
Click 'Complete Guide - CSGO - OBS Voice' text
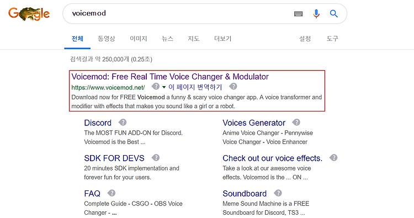[x=133, y=204]
